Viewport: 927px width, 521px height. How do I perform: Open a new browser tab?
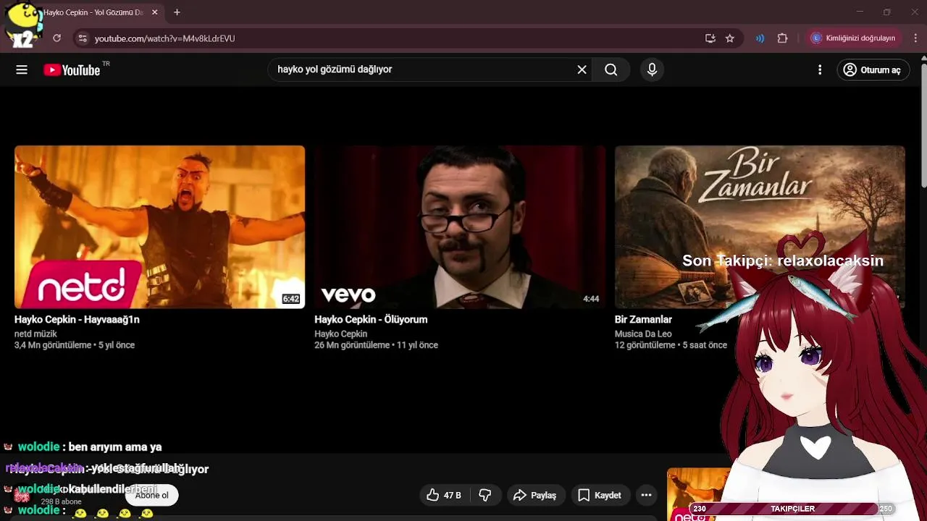pos(177,12)
